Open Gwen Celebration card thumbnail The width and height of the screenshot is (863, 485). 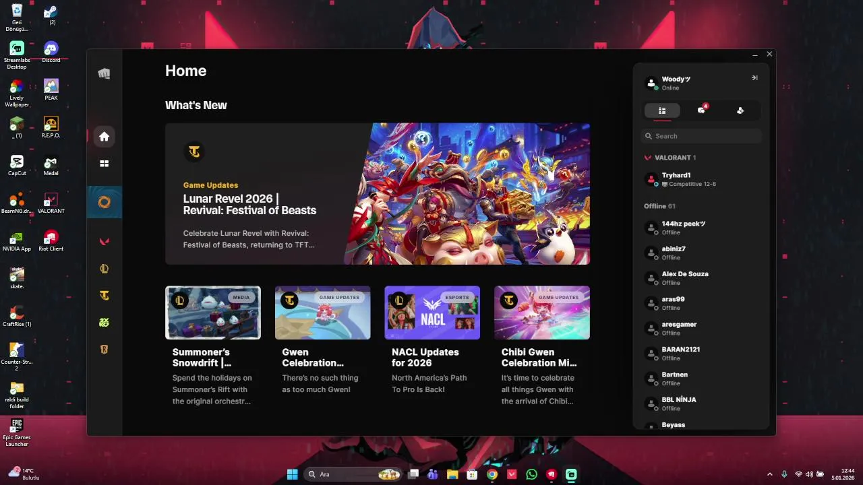tap(322, 313)
